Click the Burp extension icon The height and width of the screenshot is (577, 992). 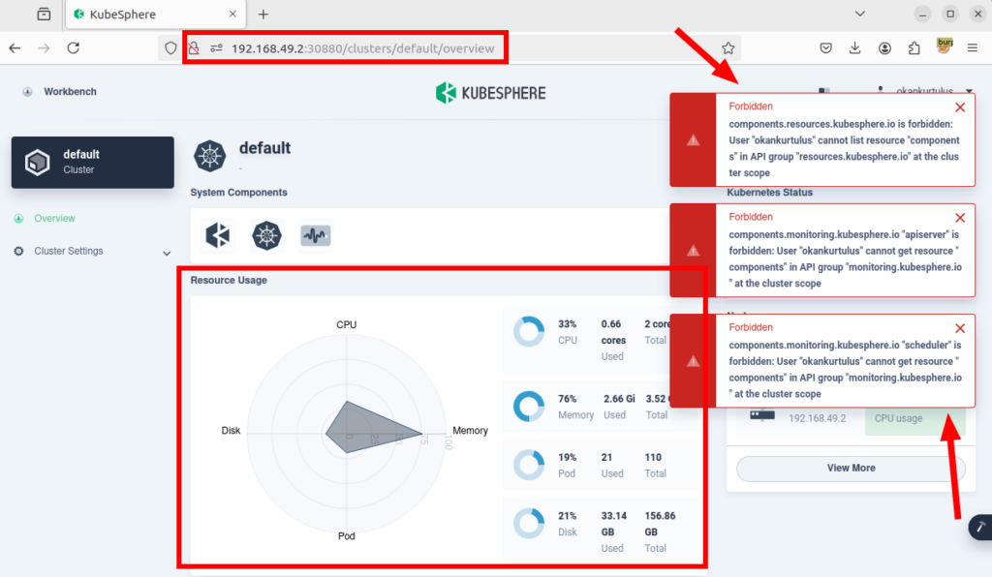(x=945, y=46)
